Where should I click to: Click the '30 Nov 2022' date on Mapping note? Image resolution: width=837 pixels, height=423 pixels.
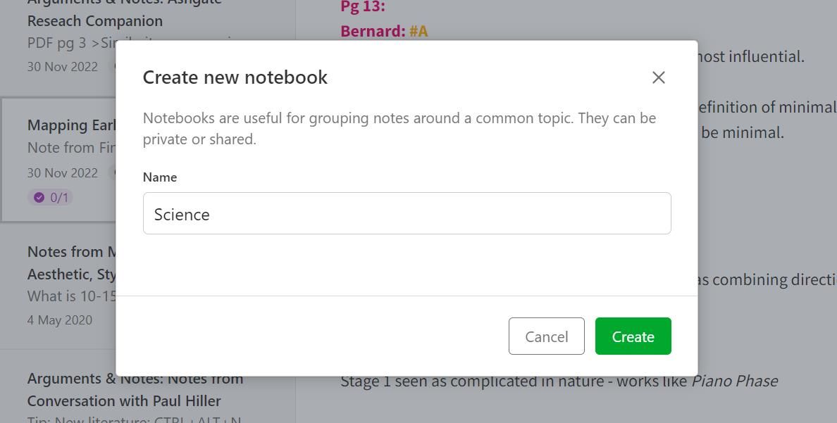(62, 172)
